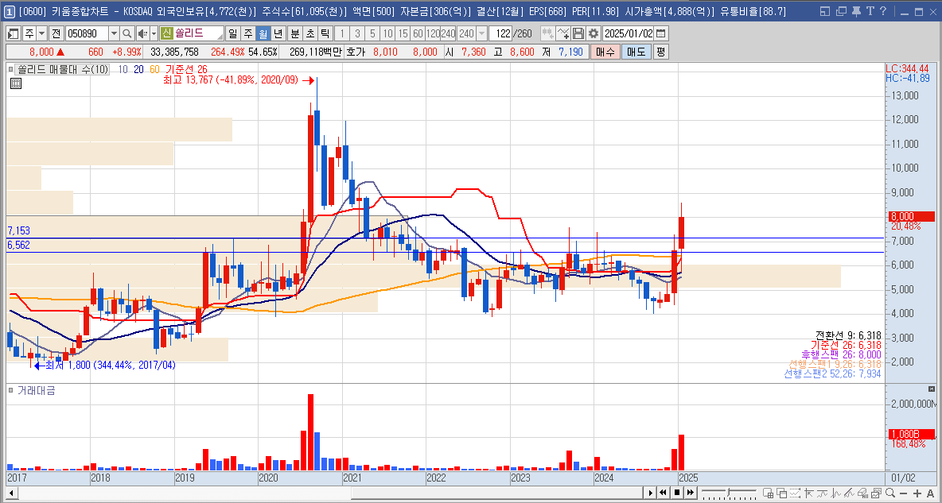The width and height of the screenshot is (942, 503).
Task: Click the duplicate window icon in title bar
Action: click(x=841, y=11)
